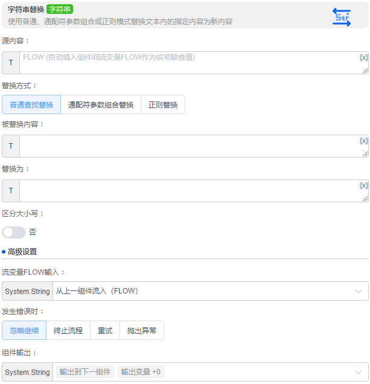Choose 重试 on error
Image resolution: width=370 pixels, height=384 pixels.
pyautogui.click(x=105, y=330)
